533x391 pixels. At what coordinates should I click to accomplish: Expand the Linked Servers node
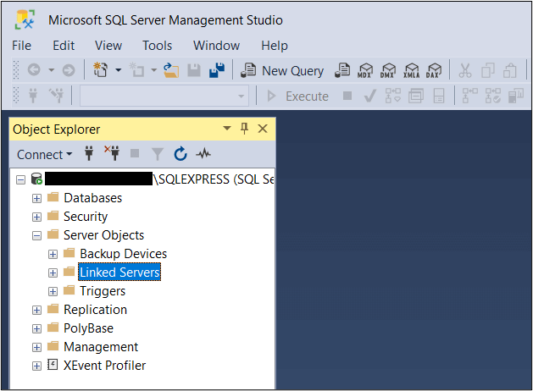[x=53, y=273]
